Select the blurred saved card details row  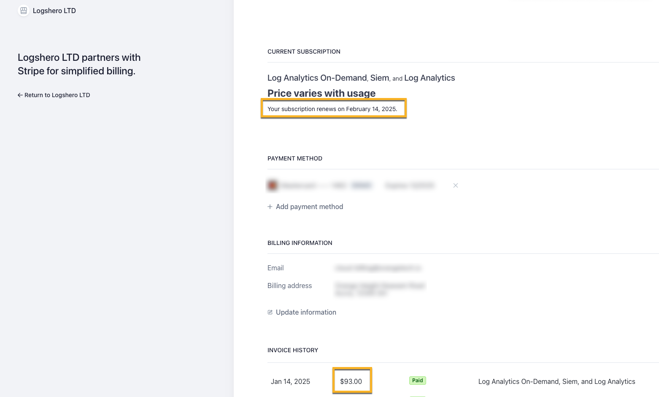[x=351, y=185]
